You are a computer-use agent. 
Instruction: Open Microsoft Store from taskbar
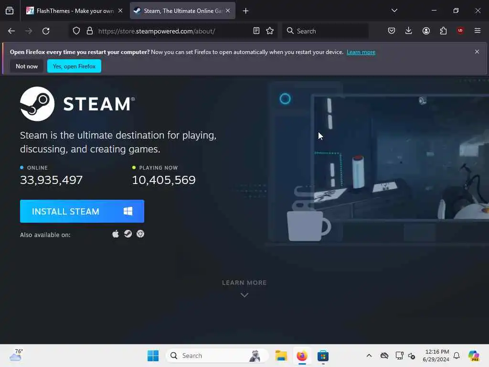(x=323, y=356)
